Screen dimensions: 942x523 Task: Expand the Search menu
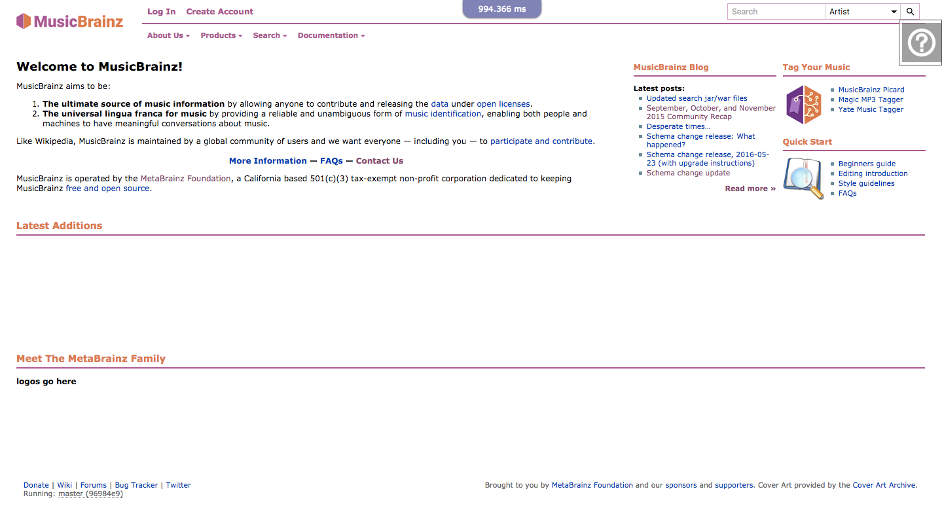pyautogui.click(x=270, y=35)
